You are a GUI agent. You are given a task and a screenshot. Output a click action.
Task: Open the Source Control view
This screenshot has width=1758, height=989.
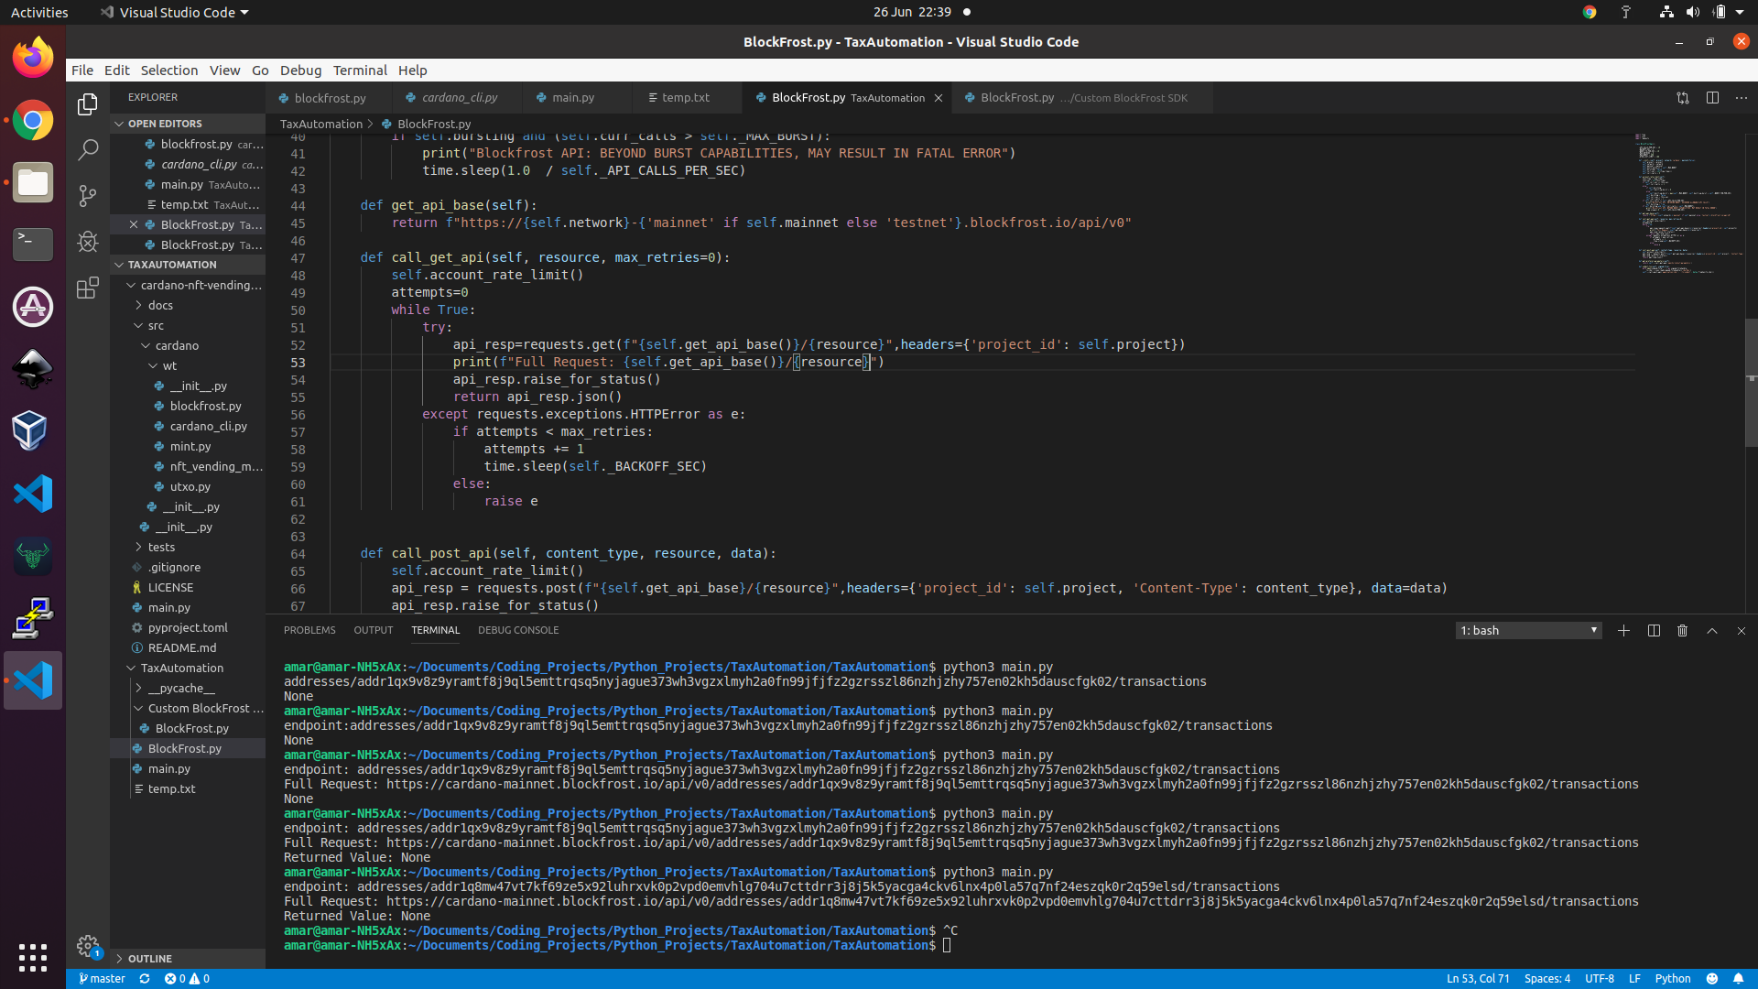tap(88, 196)
